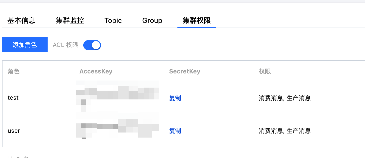Click the ACL 权限 label
Image resolution: width=365 pixels, height=158 pixels.
pos(66,45)
